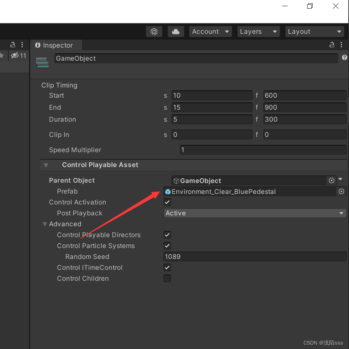Open the Post Playback Active dropdown
The image size is (349, 349).
tap(255, 213)
